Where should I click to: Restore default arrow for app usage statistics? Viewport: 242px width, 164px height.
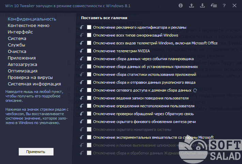[x=82, y=74]
